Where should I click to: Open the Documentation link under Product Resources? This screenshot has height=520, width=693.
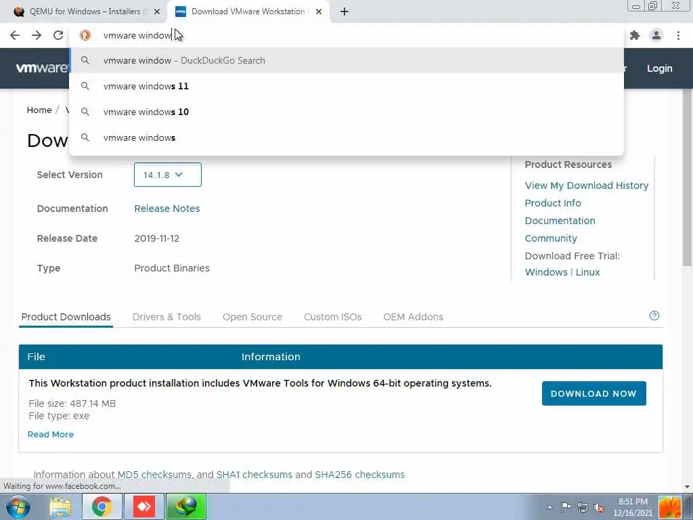pos(560,221)
